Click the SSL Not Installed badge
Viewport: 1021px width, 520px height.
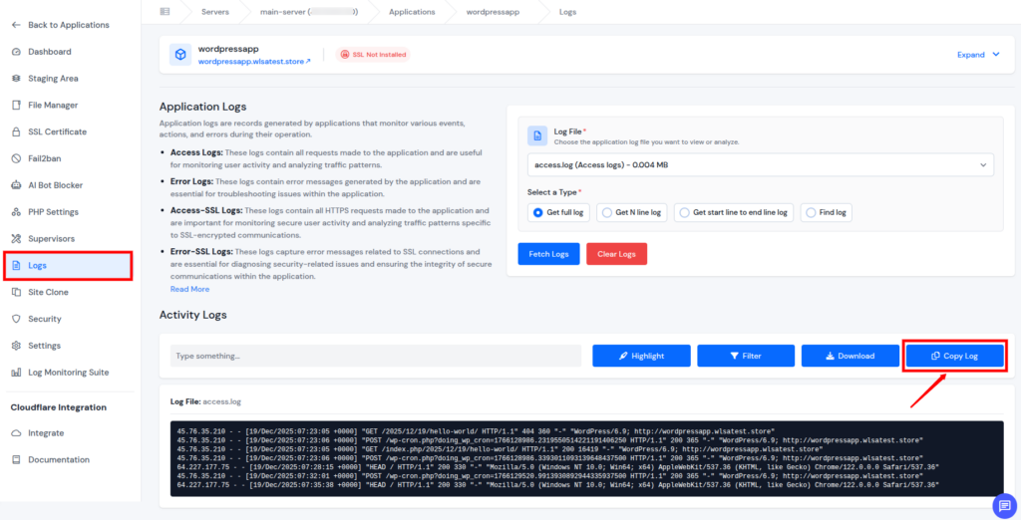pos(373,55)
